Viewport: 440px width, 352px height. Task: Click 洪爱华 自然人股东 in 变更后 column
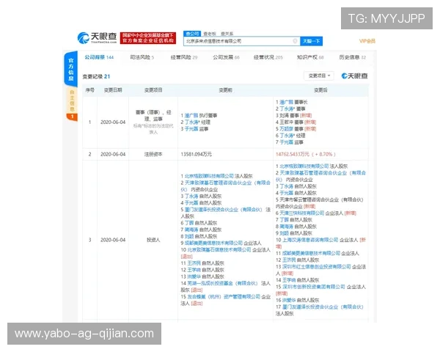click(x=301, y=300)
